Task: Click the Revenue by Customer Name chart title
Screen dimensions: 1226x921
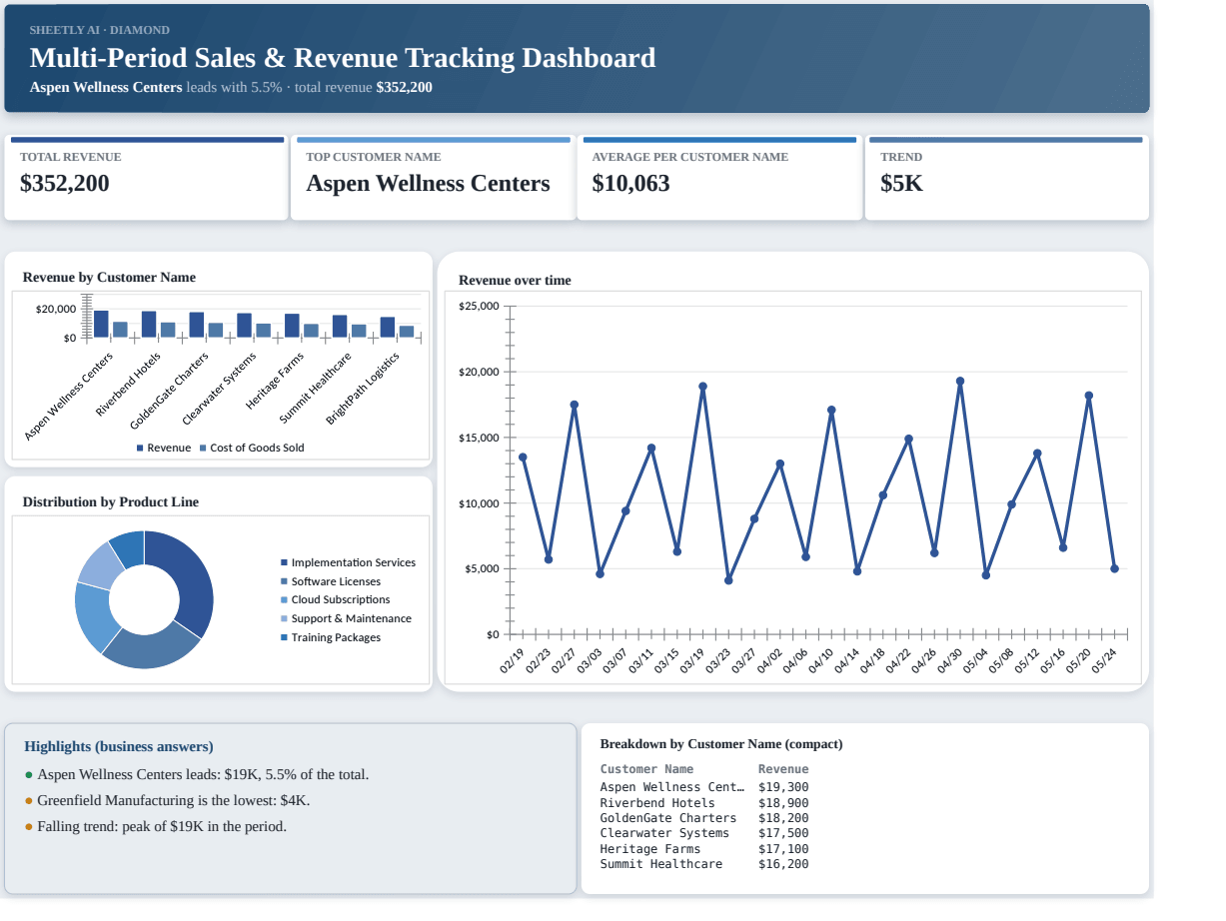Action: [109, 278]
